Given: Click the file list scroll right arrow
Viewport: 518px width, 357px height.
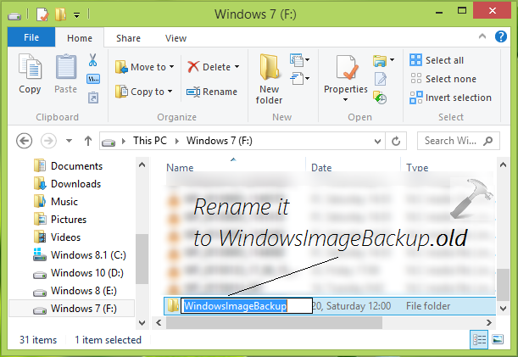Looking at the screenshot, I should [x=489, y=322].
